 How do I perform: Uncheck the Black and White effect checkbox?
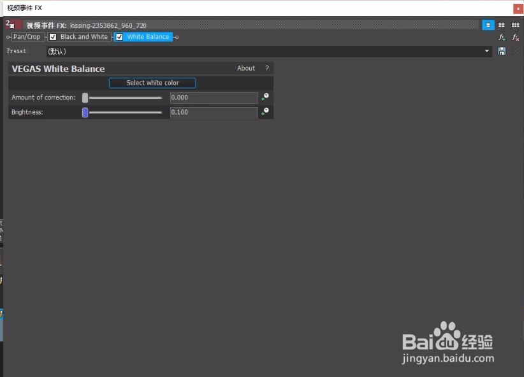coord(53,37)
